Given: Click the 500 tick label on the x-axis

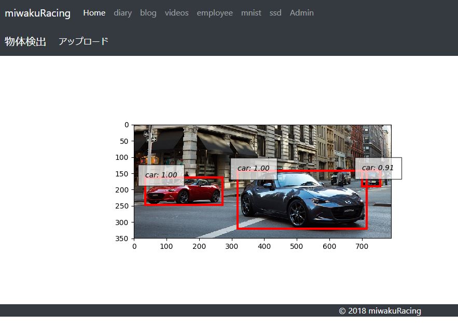Looking at the screenshot, I should (x=297, y=247).
